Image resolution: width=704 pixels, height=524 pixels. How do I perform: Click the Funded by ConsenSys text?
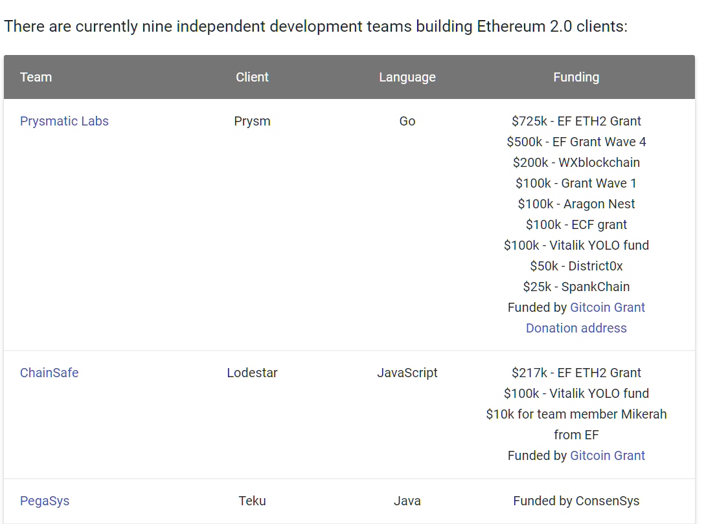coord(576,501)
